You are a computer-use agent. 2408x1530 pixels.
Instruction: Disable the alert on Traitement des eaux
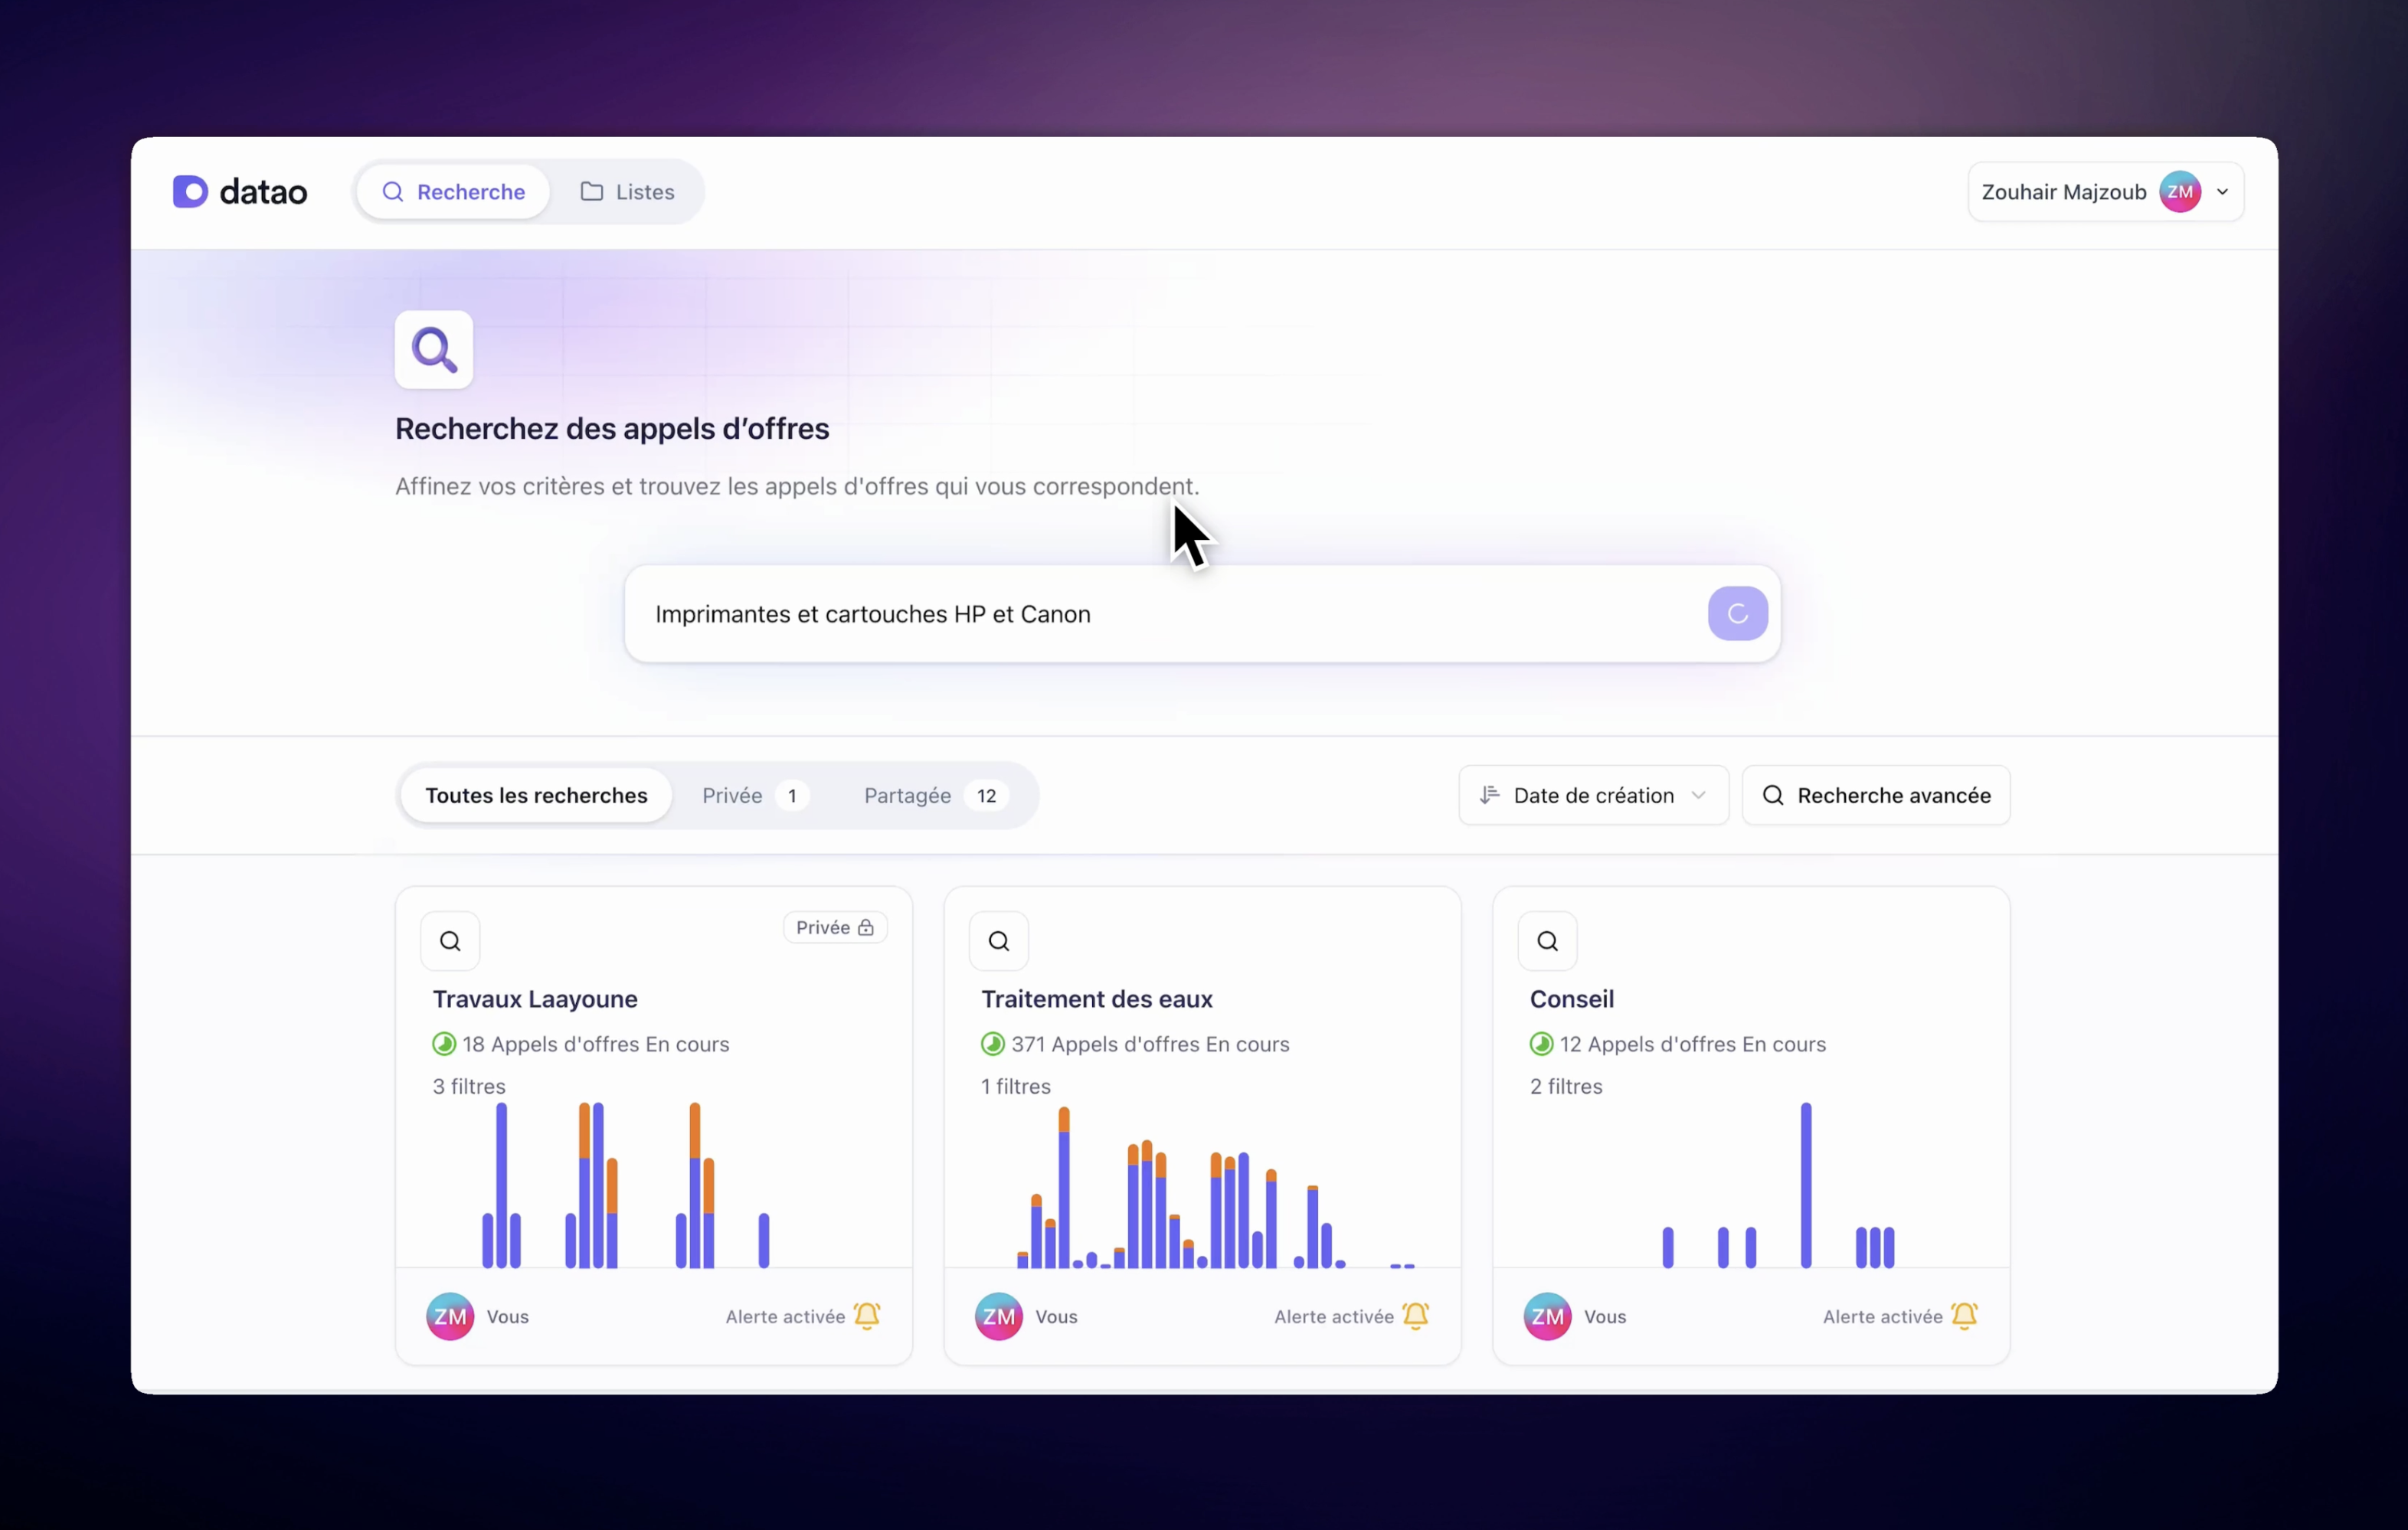click(x=1415, y=1317)
